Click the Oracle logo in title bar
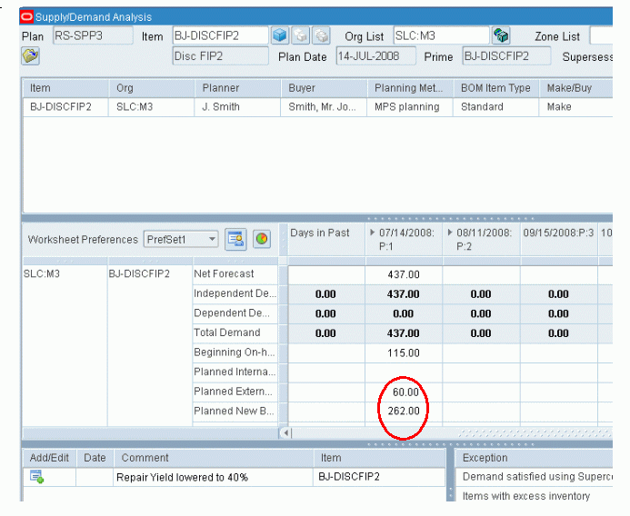The image size is (630, 516). tap(26, 17)
